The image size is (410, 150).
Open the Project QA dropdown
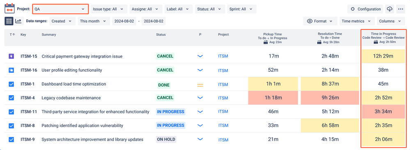pyautogui.click(x=60, y=9)
